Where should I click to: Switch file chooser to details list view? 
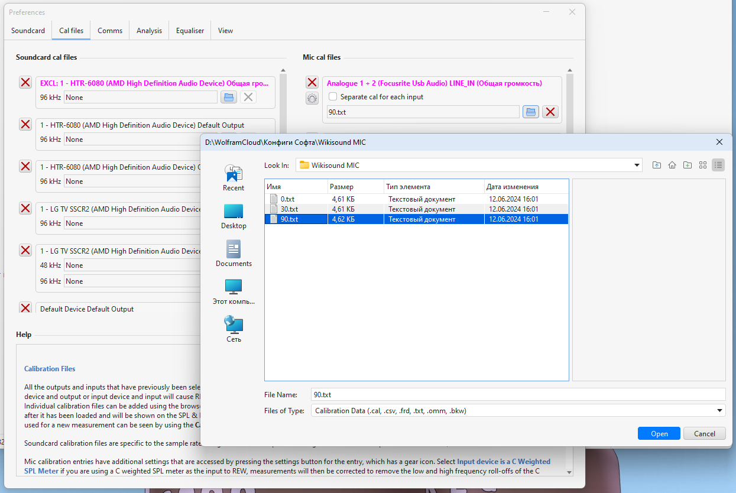click(x=718, y=166)
